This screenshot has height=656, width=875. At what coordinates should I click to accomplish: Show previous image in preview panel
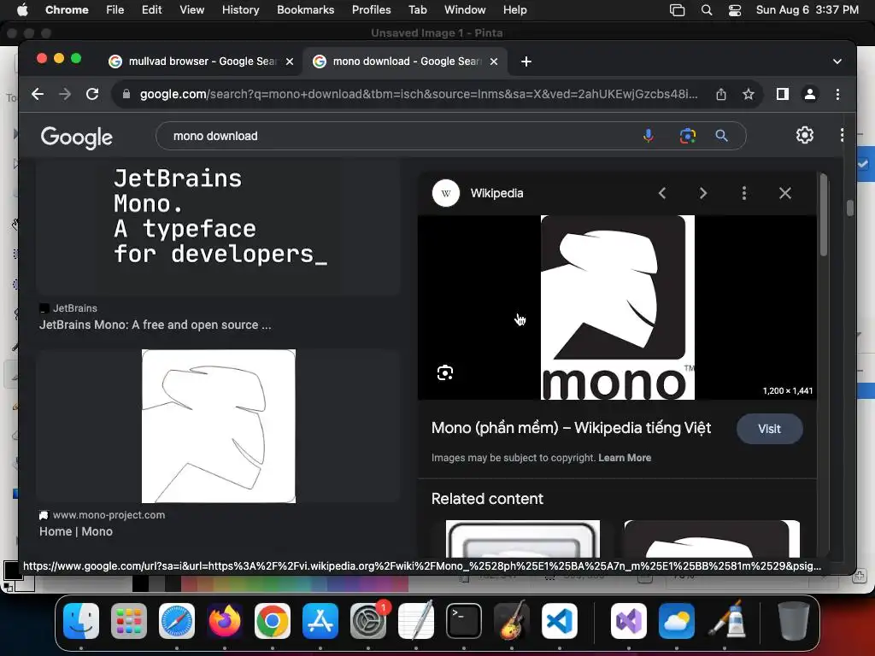(x=662, y=193)
